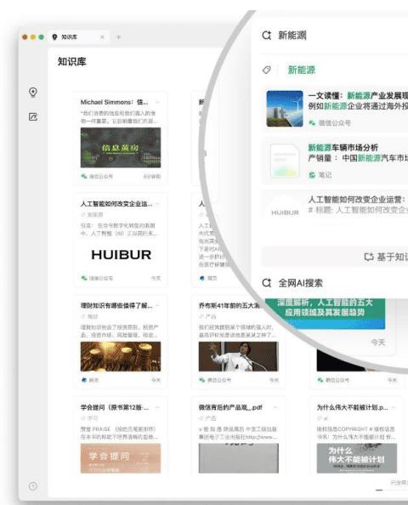Open the 信息蓝房 card image
The width and height of the screenshot is (408, 505).
tap(121, 148)
